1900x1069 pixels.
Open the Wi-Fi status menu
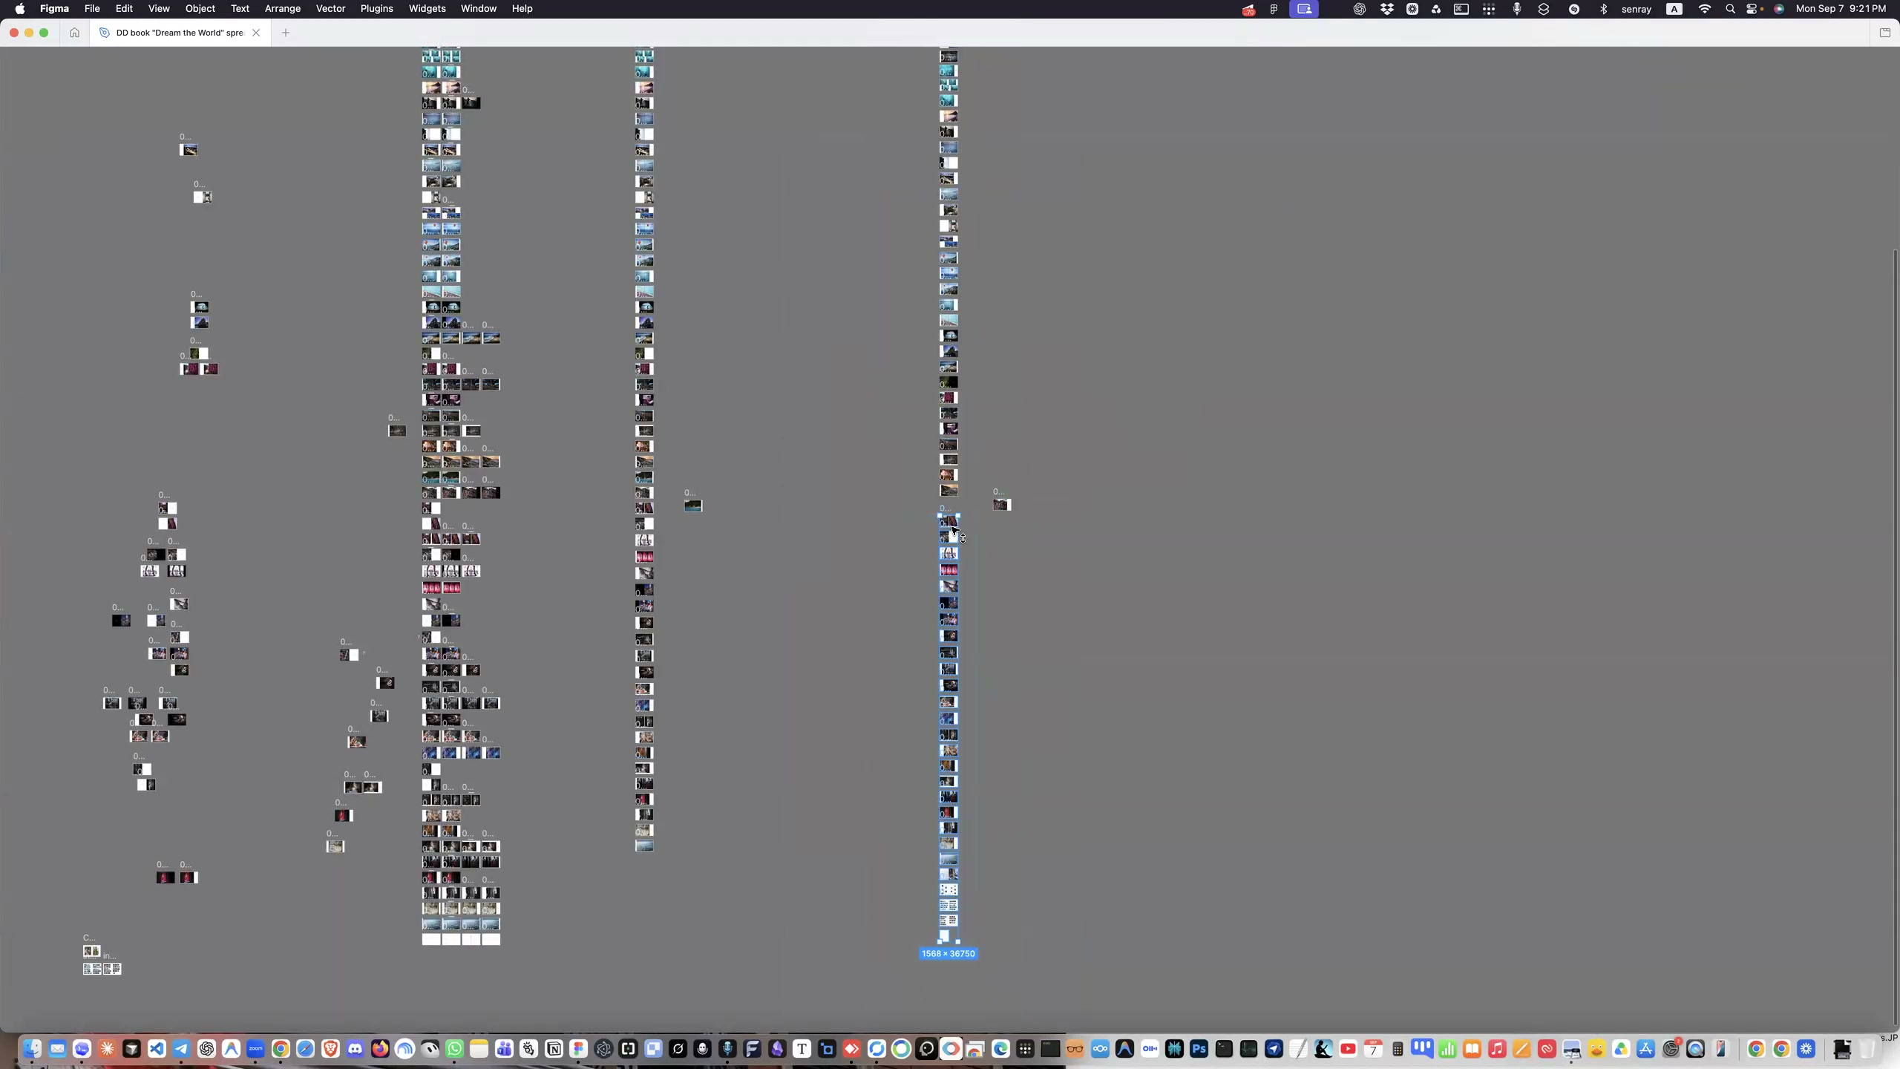click(1705, 9)
